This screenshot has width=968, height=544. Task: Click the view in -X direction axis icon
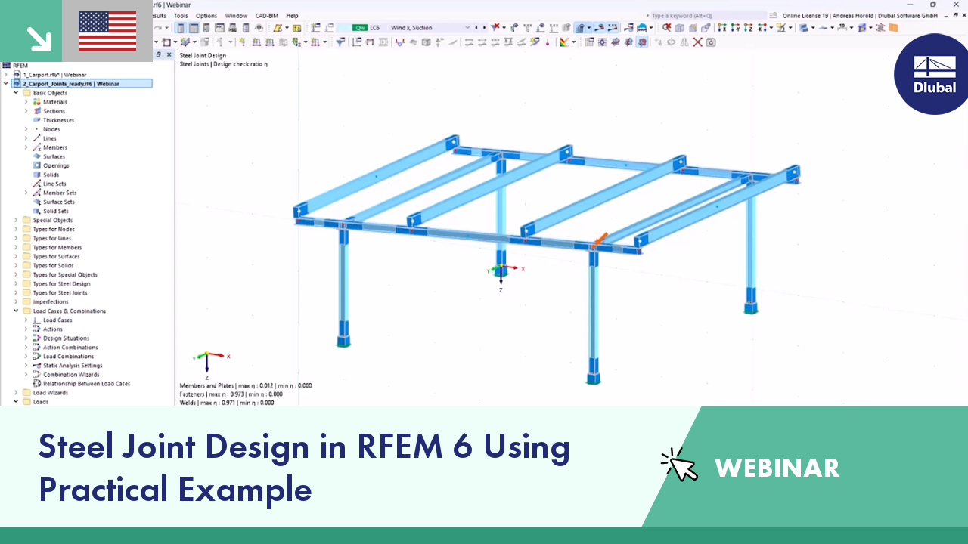click(x=762, y=28)
